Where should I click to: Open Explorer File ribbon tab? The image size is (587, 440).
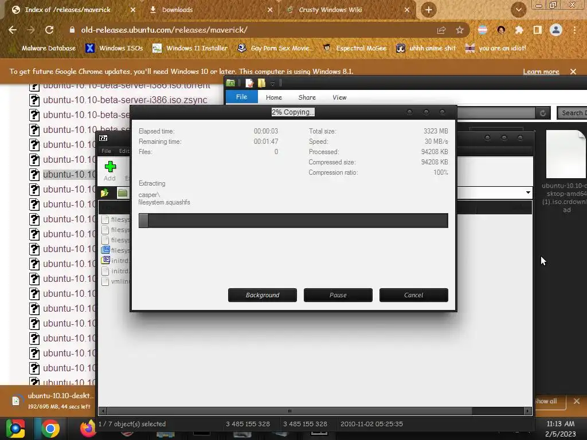click(241, 97)
